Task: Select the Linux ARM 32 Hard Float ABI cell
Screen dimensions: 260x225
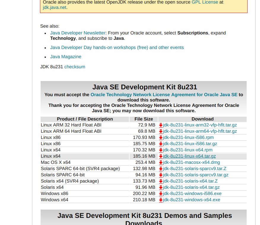Action: pyautogui.click(x=85, y=125)
